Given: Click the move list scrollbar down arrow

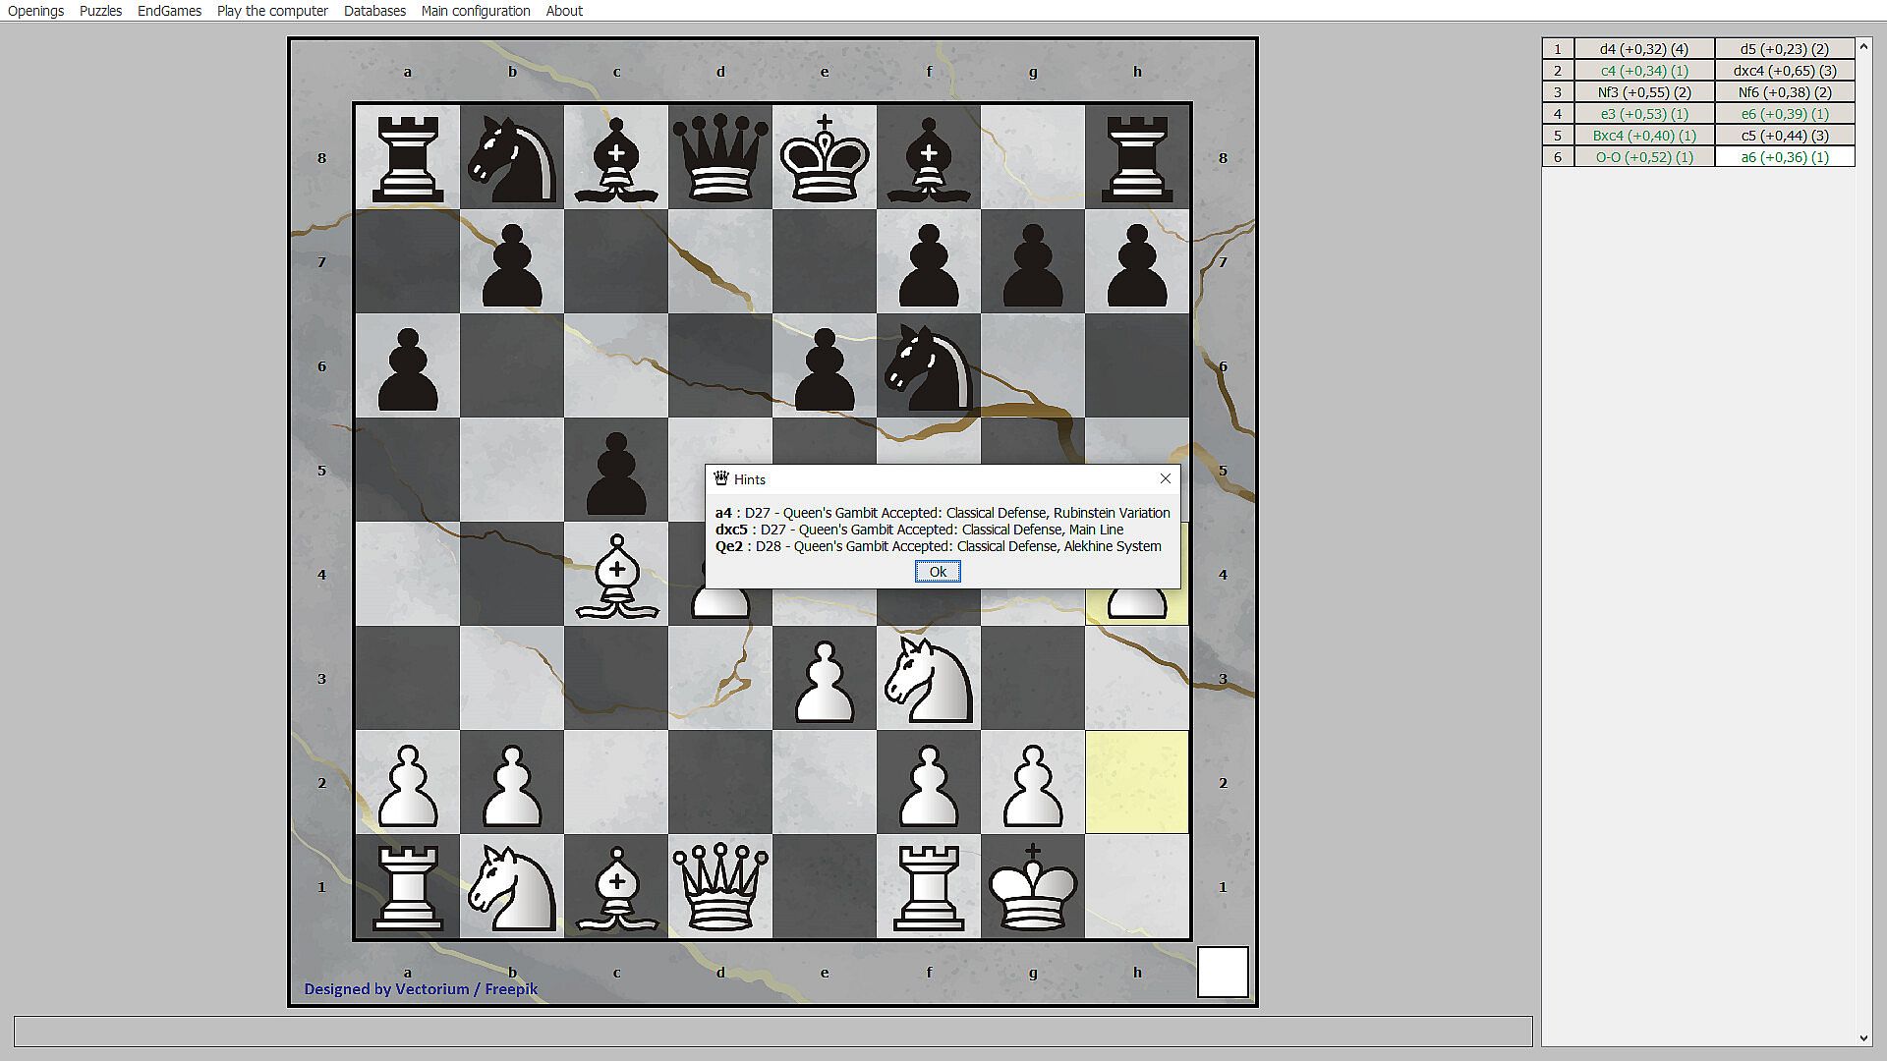Looking at the screenshot, I should click(1863, 1037).
